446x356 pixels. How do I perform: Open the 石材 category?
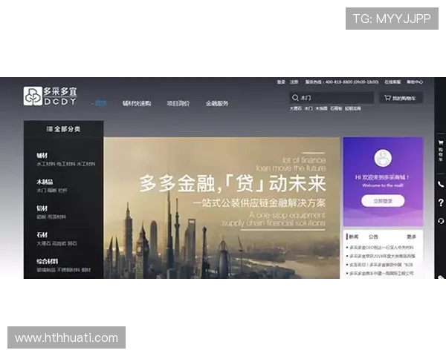click(x=42, y=235)
